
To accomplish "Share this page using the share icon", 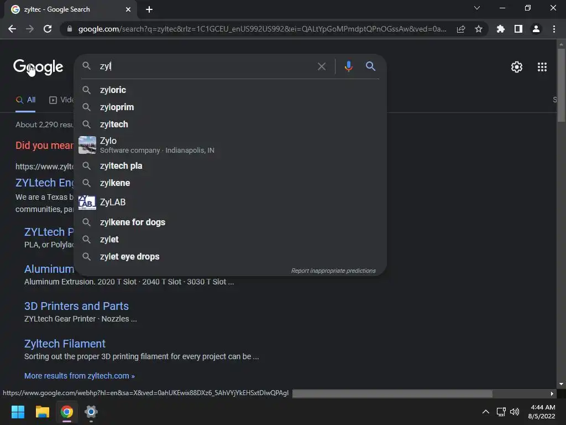I will point(461,29).
